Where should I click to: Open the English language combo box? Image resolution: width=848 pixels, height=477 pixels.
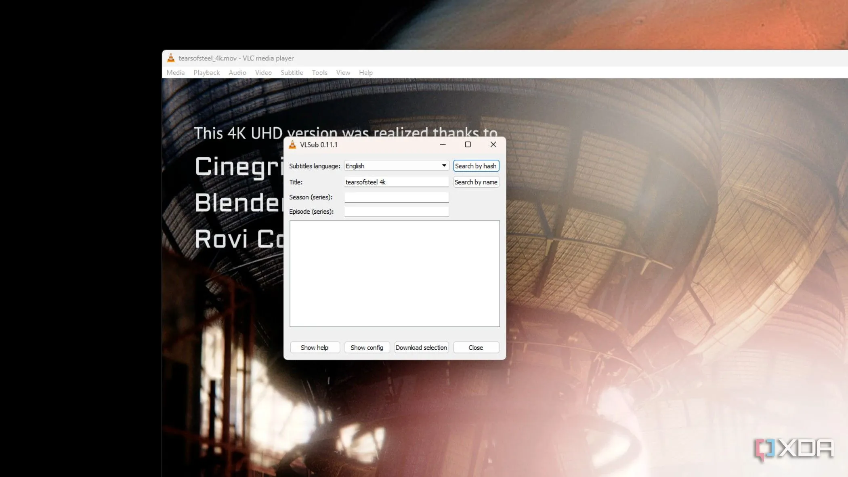point(392,166)
